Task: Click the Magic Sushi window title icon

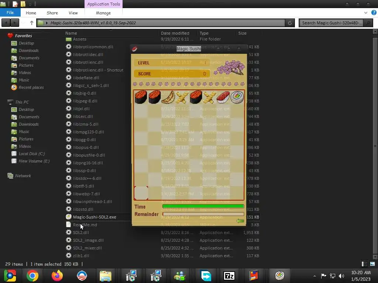Action: pos(134,49)
